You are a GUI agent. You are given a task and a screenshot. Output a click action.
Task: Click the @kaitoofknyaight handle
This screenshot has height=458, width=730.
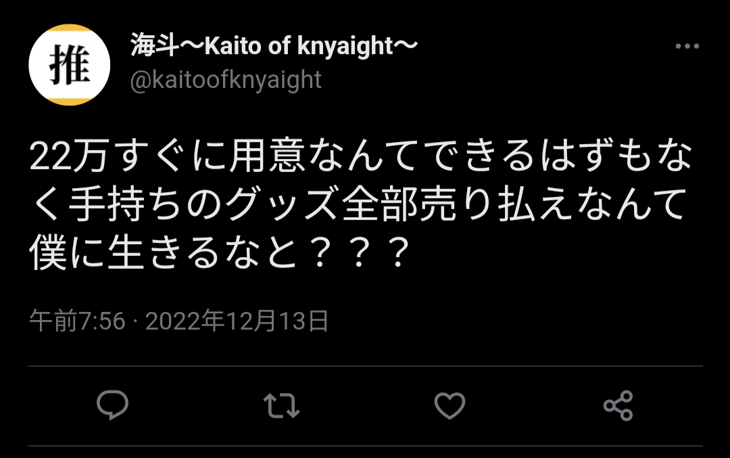(x=226, y=80)
